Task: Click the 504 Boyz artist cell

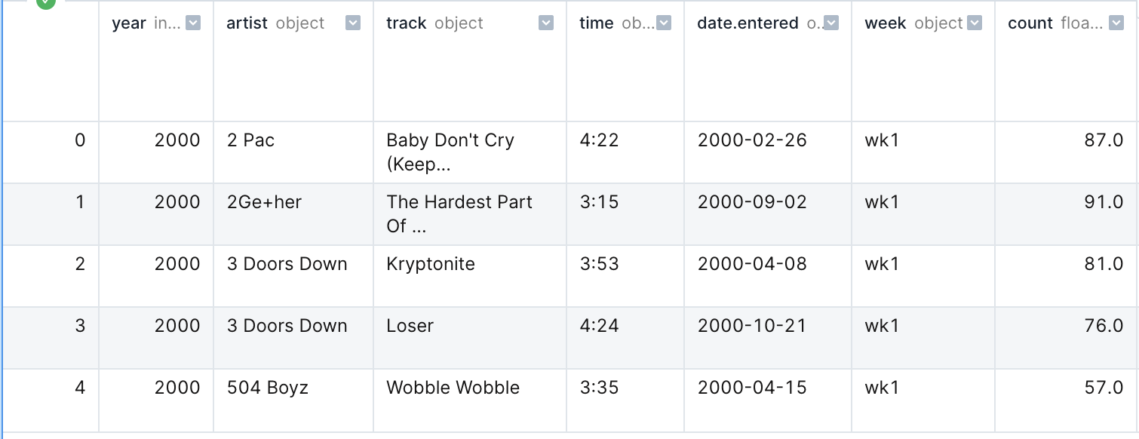Action: [268, 388]
